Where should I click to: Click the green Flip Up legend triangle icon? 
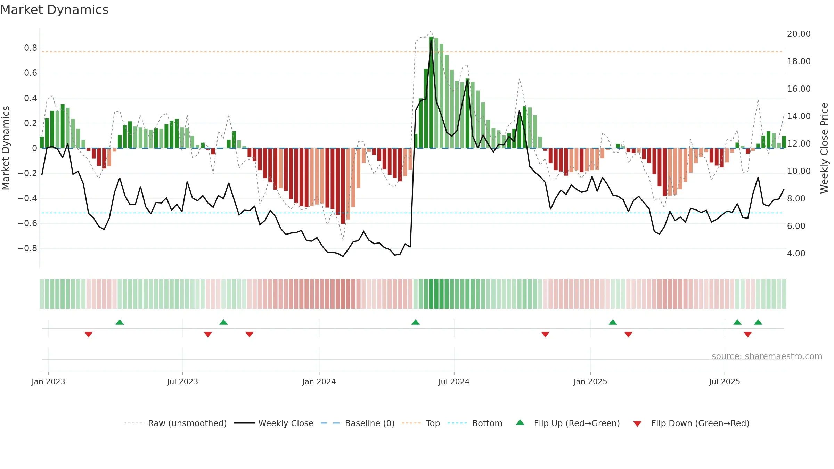[x=520, y=422]
